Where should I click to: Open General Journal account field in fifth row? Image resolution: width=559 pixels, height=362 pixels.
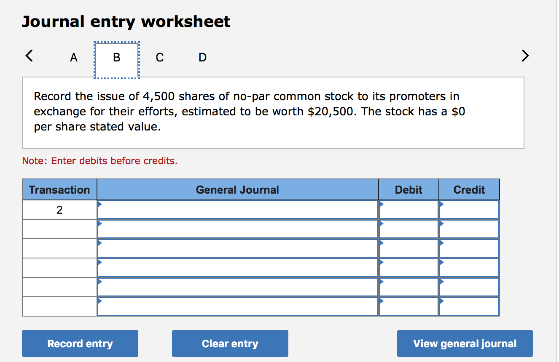(238, 287)
